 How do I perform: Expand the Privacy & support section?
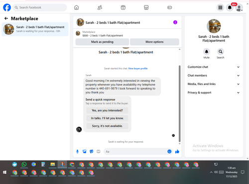click(x=214, y=92)
